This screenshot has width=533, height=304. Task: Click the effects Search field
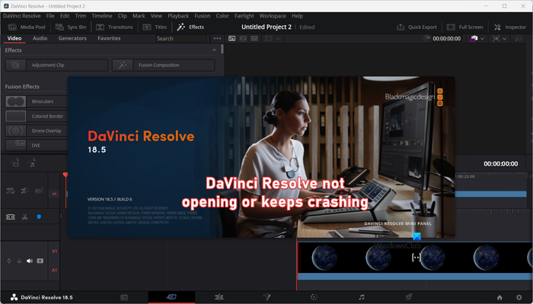click(x=181, y=39)
